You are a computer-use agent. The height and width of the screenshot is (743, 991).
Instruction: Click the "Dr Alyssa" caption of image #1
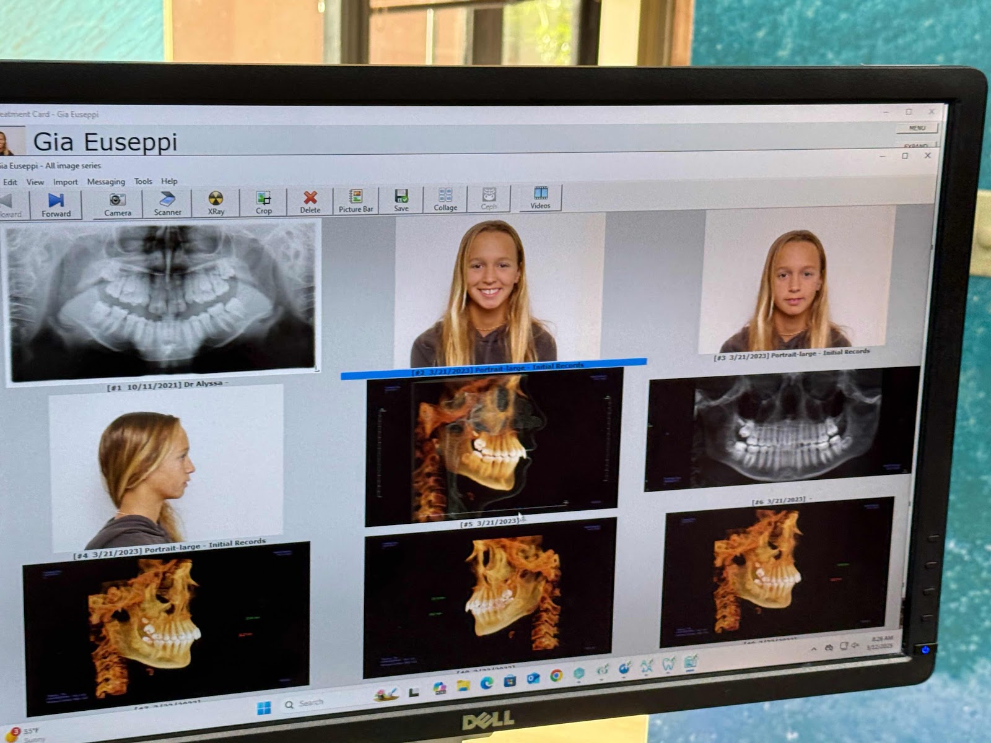(x=206, y=384)
